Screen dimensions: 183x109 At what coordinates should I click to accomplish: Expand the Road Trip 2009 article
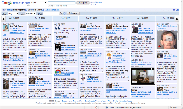click(52, 74)
